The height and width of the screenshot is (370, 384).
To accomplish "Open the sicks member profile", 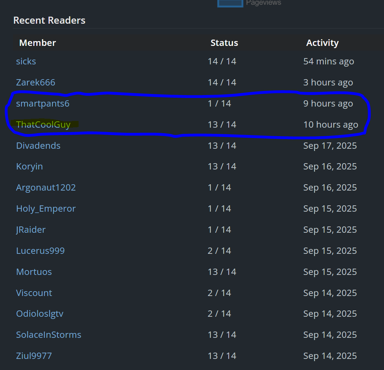I will (x=26, y=61).
